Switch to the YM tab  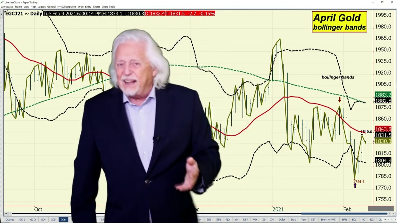tap(236, 220)
